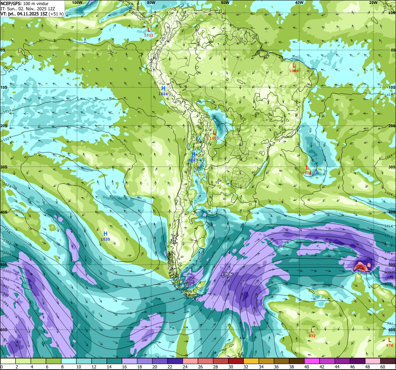Click the yellow 32–34 legend swatch

pos(251,361)
